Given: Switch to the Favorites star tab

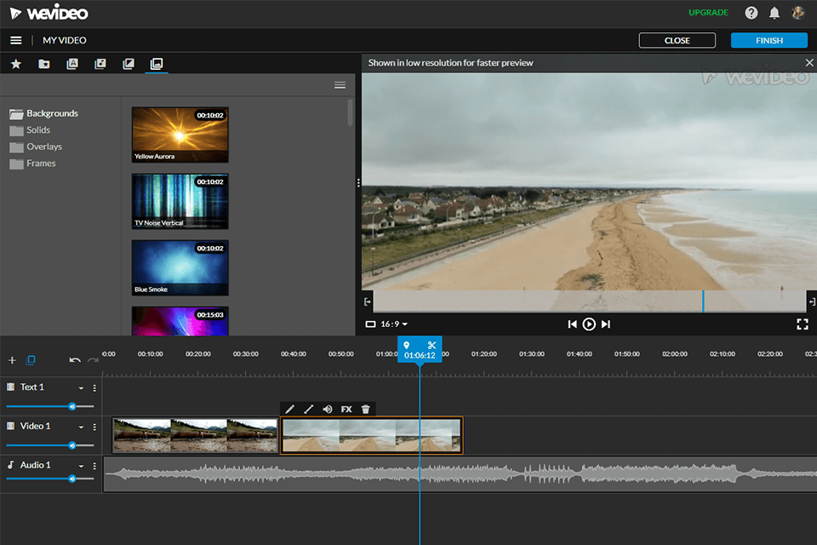Looking at the screenshot, I should click(x=16, y=64).
